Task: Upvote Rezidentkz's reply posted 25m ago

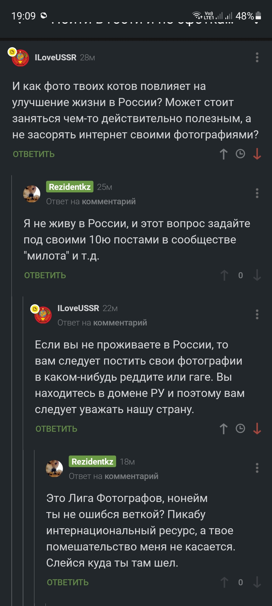Action: tap(224, 275)
